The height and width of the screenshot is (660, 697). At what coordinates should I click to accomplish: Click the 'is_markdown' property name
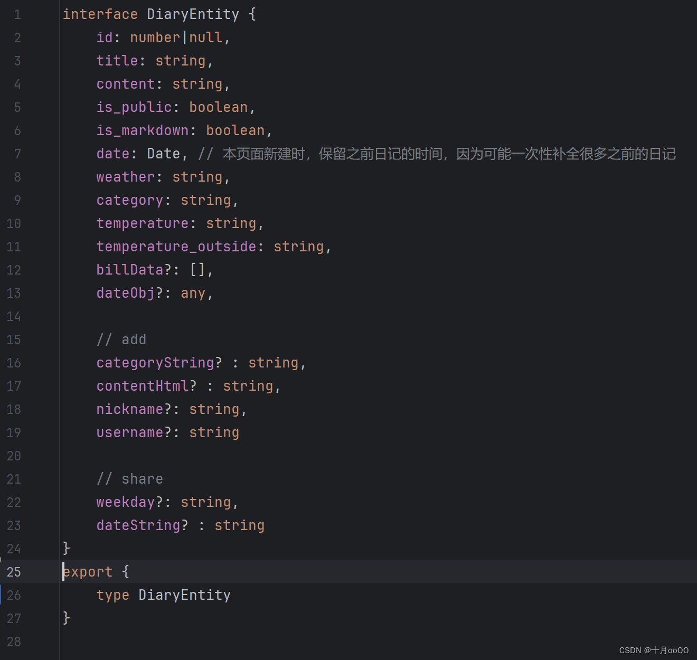pyautogui.click(x=143, y=130)
